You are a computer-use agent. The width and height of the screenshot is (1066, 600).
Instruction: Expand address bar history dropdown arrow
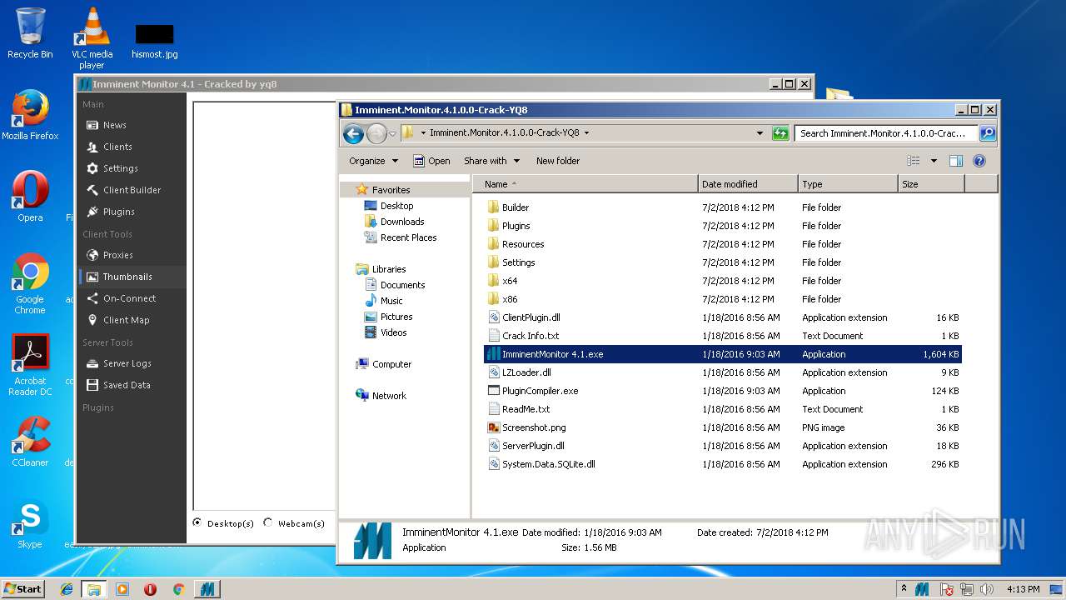click(x=760, y=132)
